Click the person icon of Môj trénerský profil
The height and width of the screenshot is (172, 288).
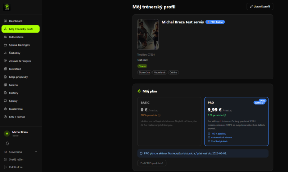click(x=5, y=29)
